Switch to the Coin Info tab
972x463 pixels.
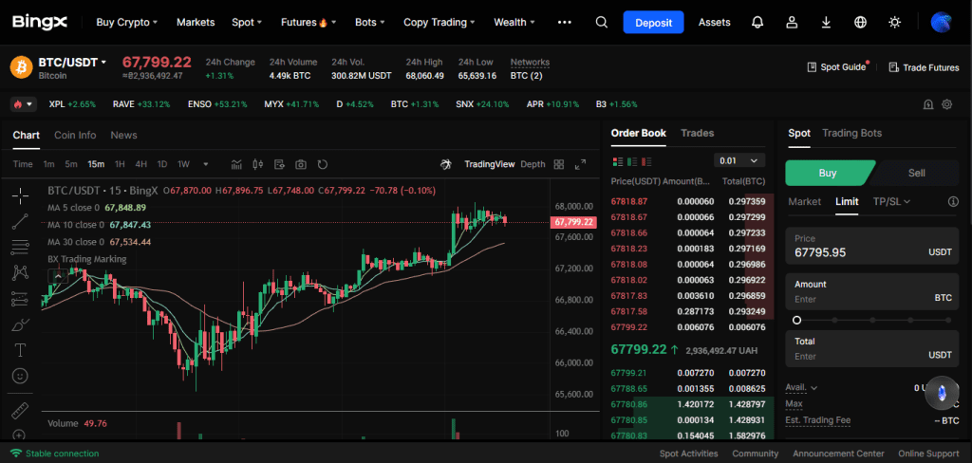tap(75, 135)
